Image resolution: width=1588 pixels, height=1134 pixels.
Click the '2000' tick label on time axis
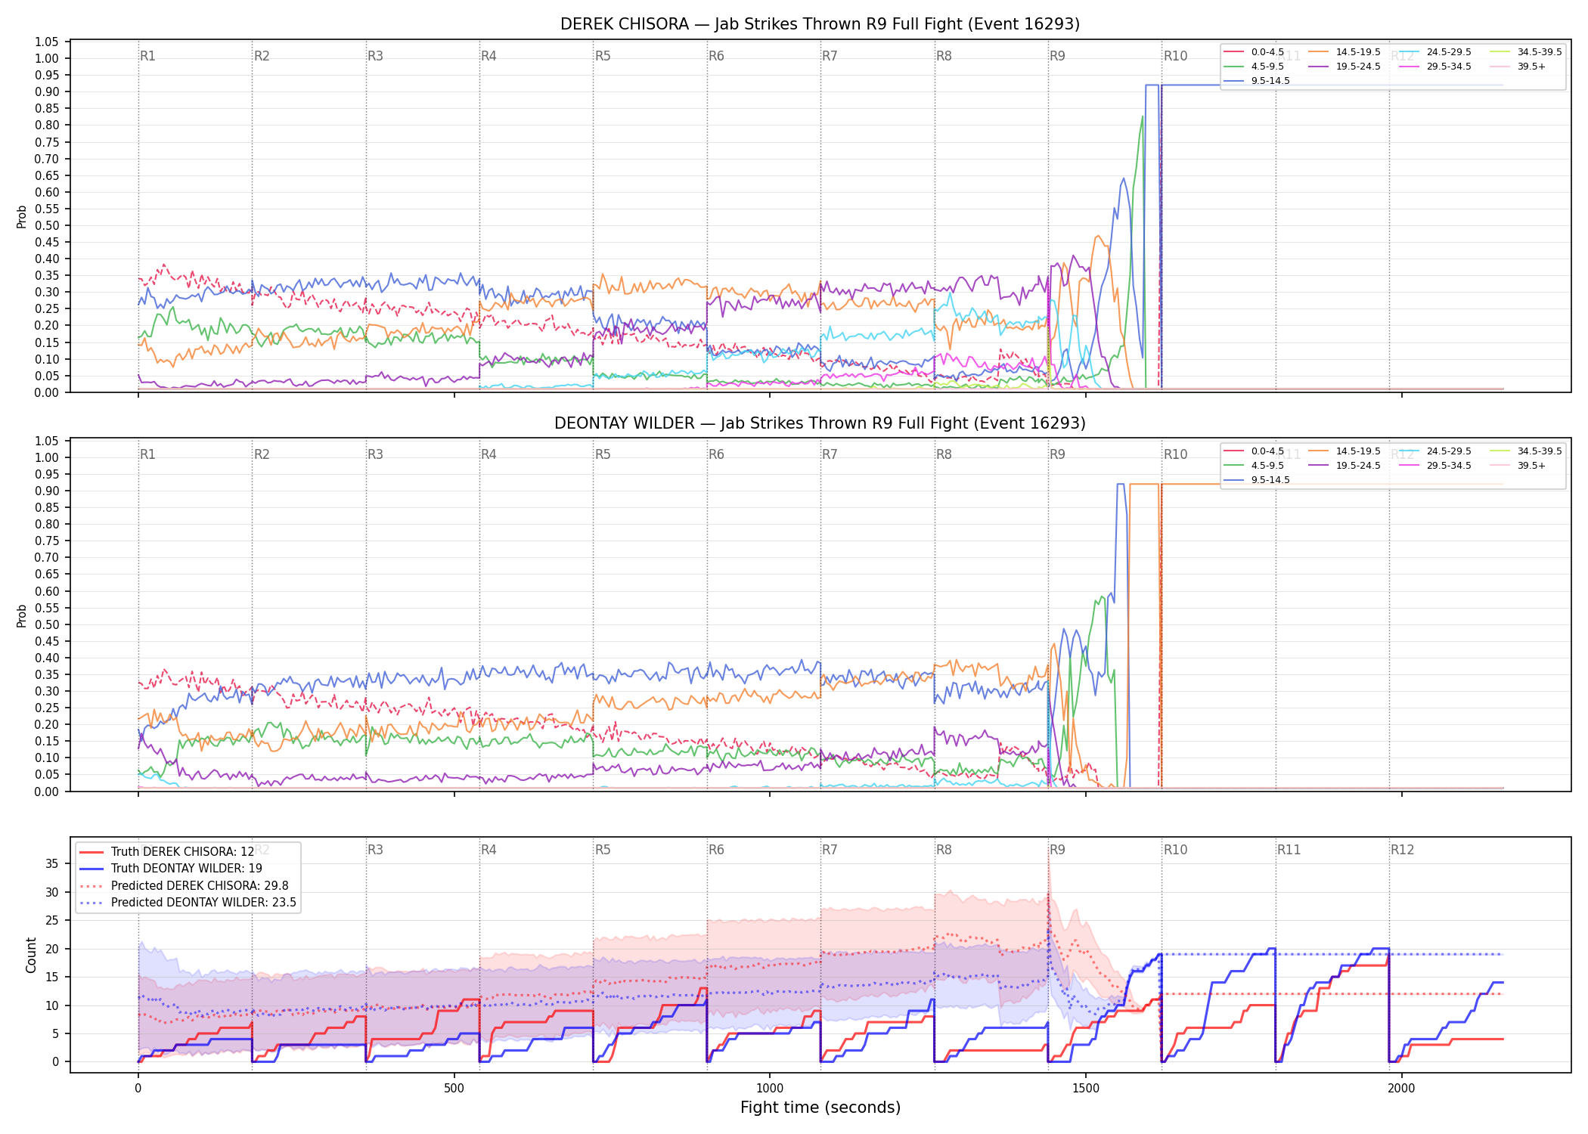pos(1402,1089)
